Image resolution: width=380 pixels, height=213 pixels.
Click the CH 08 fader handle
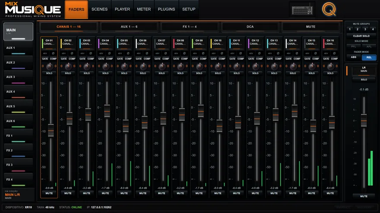click(182, 114)
